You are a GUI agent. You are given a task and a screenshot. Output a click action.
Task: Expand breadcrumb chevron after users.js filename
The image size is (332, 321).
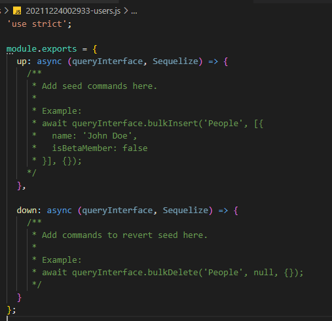click(x=126, y=10)
